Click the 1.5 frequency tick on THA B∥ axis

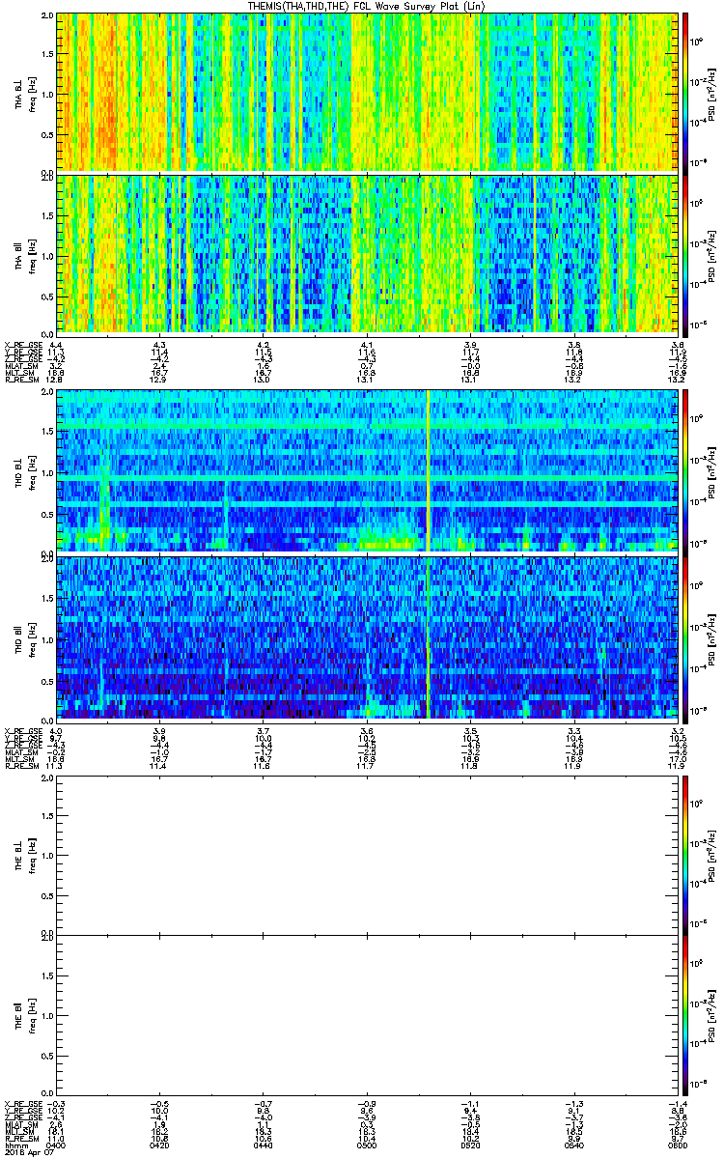[47, 215]
